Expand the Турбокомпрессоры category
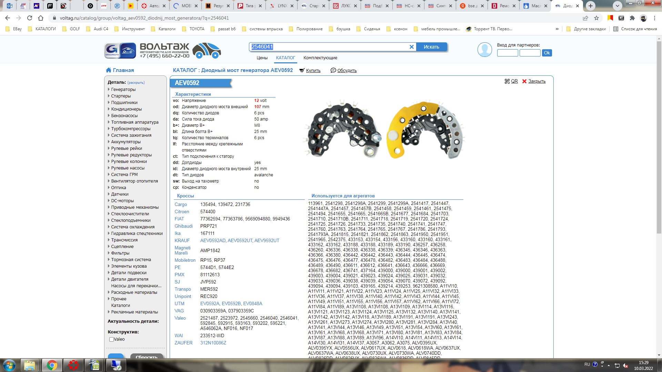 (x=131, y=129)
